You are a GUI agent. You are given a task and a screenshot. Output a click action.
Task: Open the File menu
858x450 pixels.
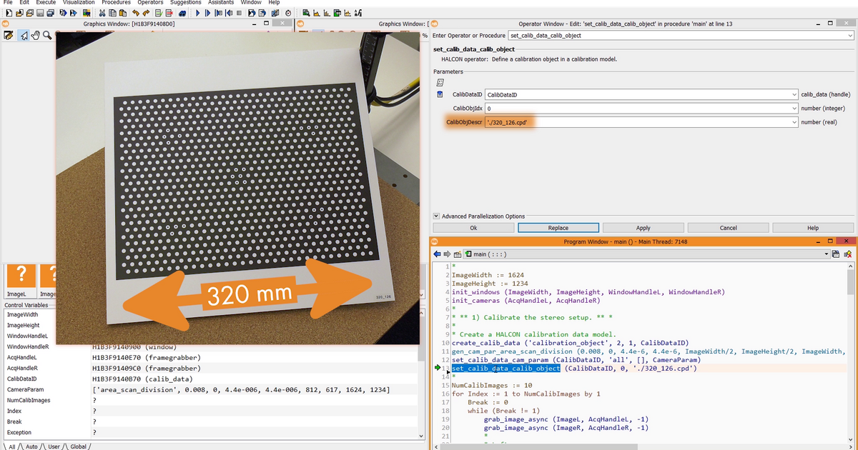(x=8, y=3)
